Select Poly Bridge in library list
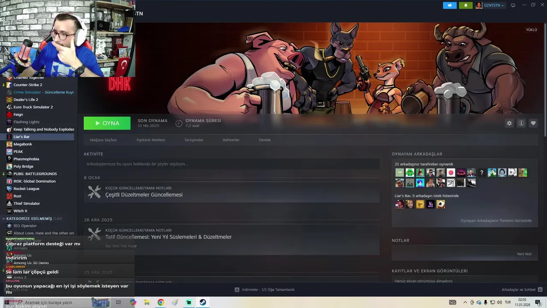This screenshot has height=308, width=547. [23, 166]
